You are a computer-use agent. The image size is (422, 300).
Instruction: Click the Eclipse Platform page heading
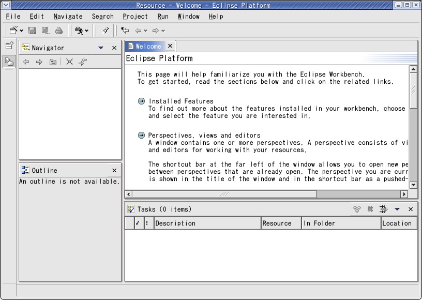coord(159,58)
